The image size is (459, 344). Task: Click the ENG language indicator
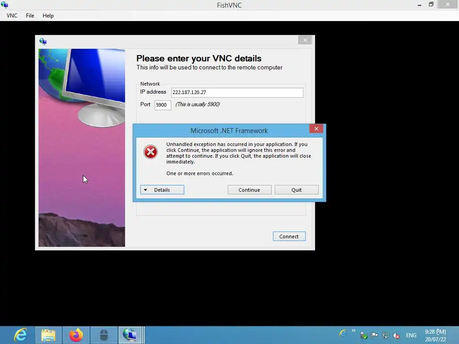(411, 335)
